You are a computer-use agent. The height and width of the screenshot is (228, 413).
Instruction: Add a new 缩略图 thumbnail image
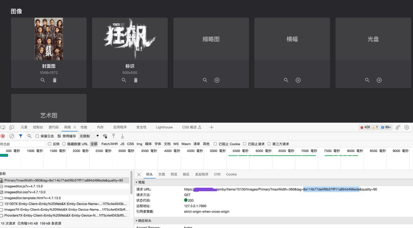pos(217,80)
